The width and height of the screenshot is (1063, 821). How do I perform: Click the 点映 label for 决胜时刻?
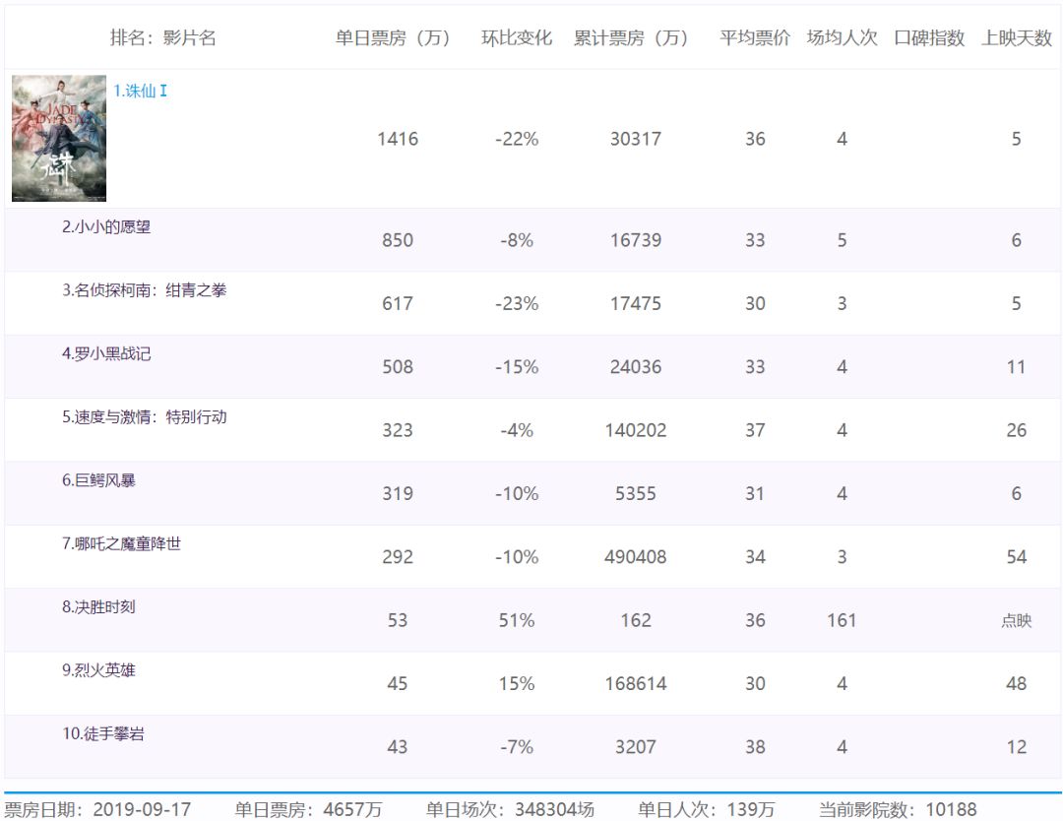pyautogui.click(x=1014, y=619)
